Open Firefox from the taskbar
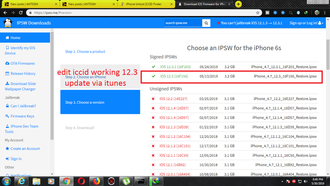 tap(96, 181)
